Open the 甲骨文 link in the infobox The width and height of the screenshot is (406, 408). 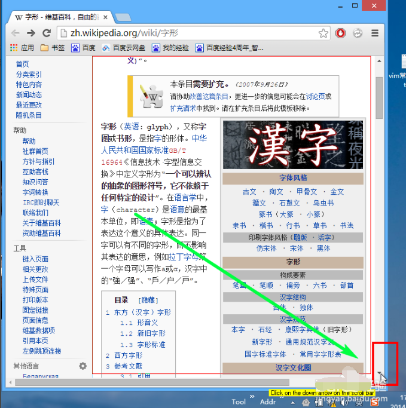[x=307, y=192]
